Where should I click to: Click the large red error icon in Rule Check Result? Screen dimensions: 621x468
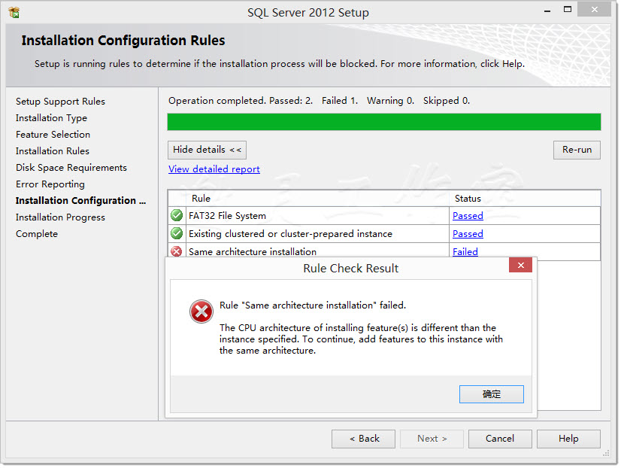click(201, 311)
